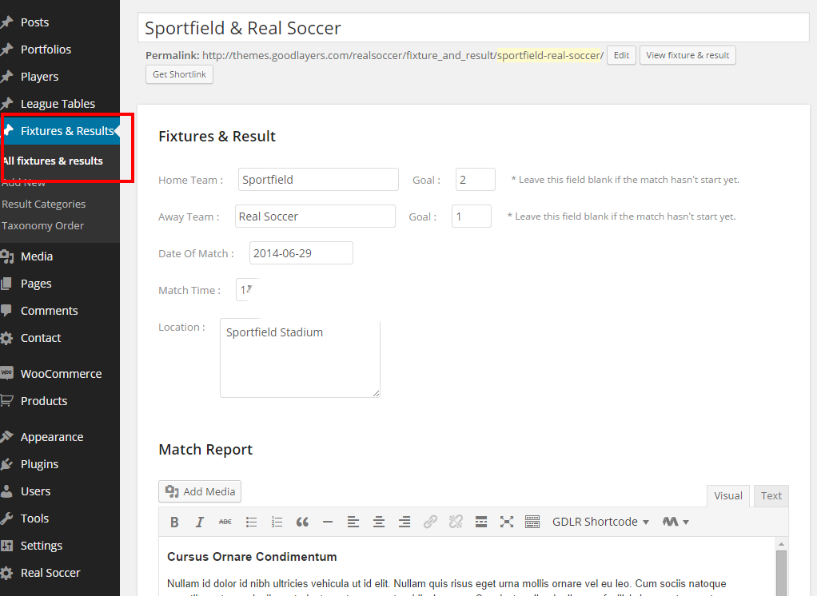Apply italic formatting in the editor
817x596 pixels.
tap(200, 522)
